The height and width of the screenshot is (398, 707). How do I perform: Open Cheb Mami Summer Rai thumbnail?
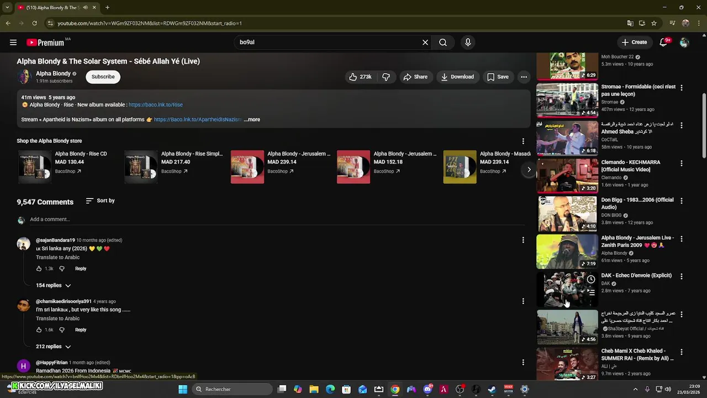(x=567, y=364)
